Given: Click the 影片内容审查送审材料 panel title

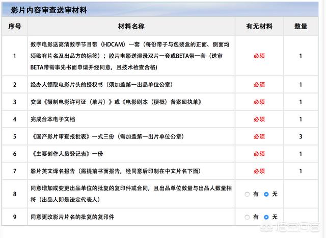Looking at the screenshot, I should [49, 10].
